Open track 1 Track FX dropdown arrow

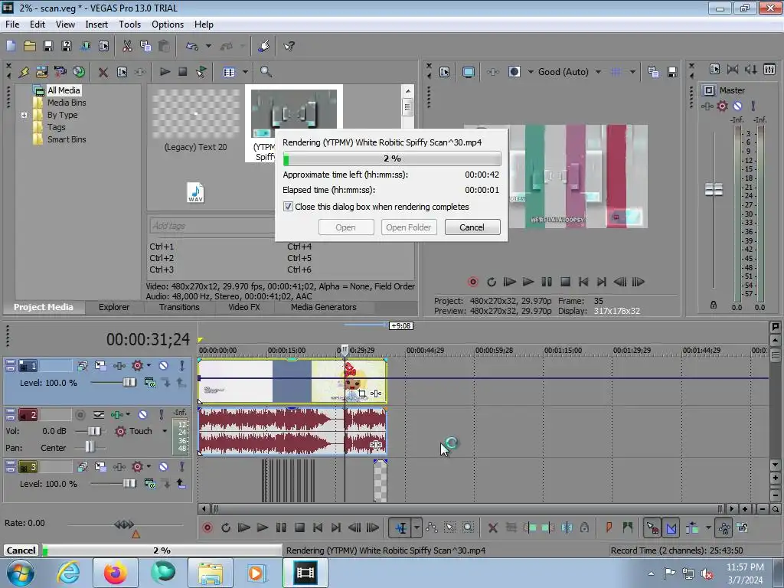pyautogui.click(x=149, y=366)
